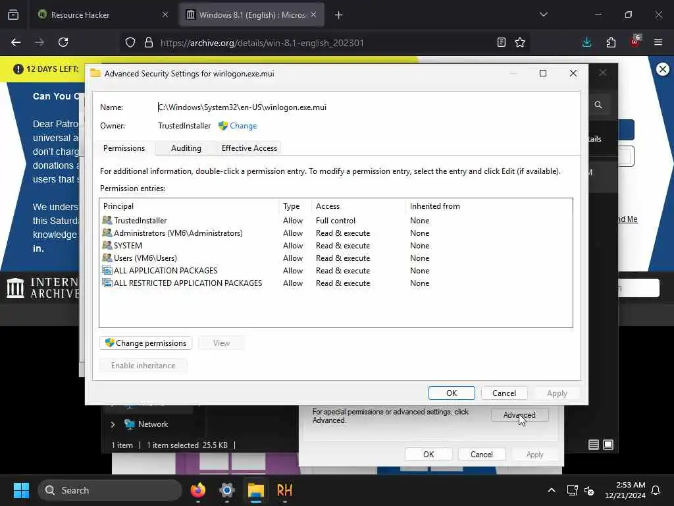Open the extensions puzzle icon
This screenshot has height=506, width=674.
click(611, 42)
